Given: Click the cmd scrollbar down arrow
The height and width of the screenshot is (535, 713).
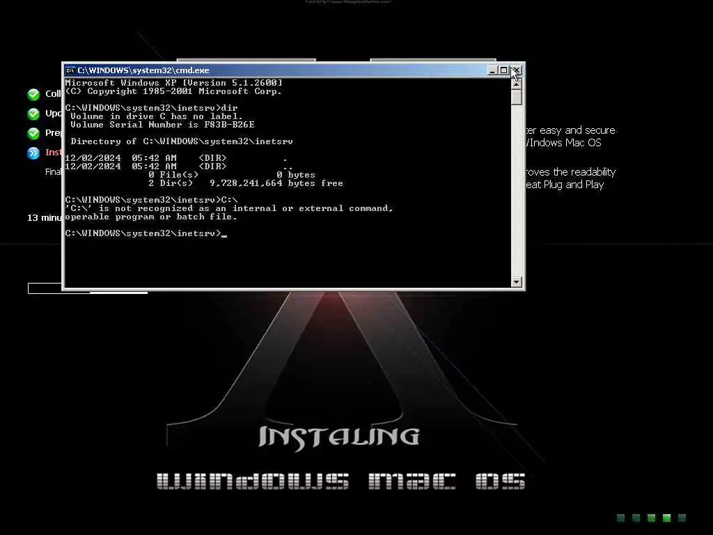Looking at the screenshot, I should (x=516, y=281).
